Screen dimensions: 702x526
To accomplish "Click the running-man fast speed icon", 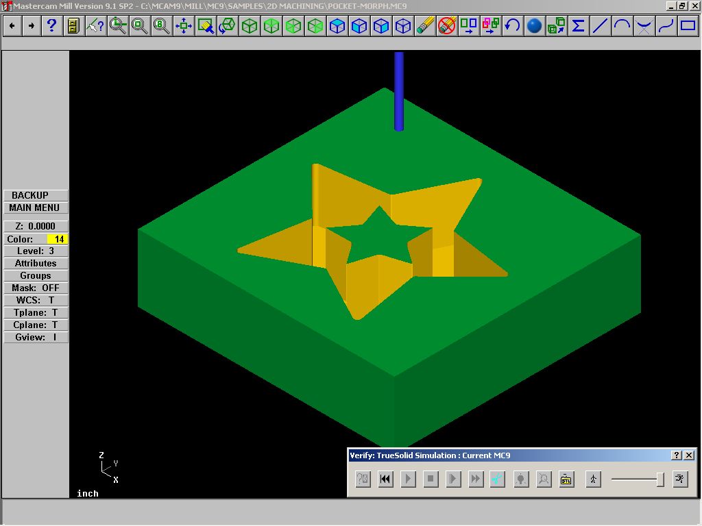I will tap(681, 479).
